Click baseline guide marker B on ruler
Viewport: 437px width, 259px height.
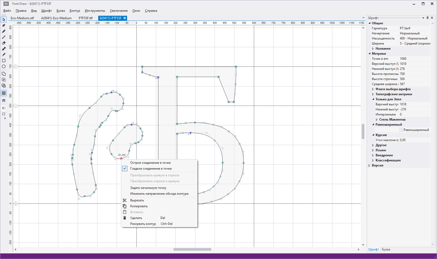[16, 204]
